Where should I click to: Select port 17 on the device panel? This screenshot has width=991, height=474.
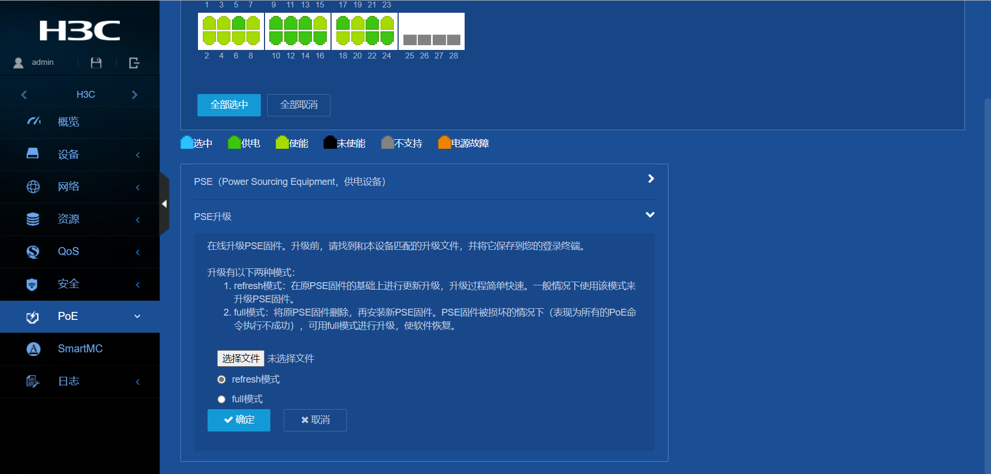(343, 23)
